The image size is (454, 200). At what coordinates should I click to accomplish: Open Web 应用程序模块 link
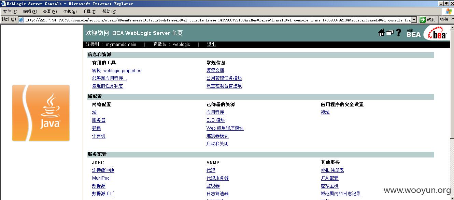(x=225, y=128)
